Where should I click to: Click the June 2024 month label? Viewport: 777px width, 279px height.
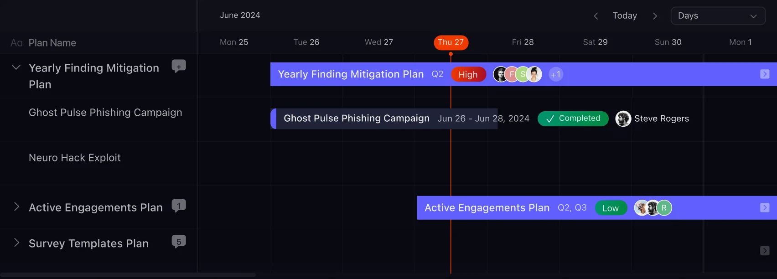pos(240,15)
